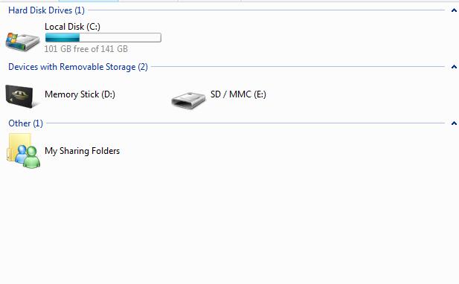This screenshot has width=459, height=284.
Task: Click the Other (1) group header
Action: coord(25,123)
